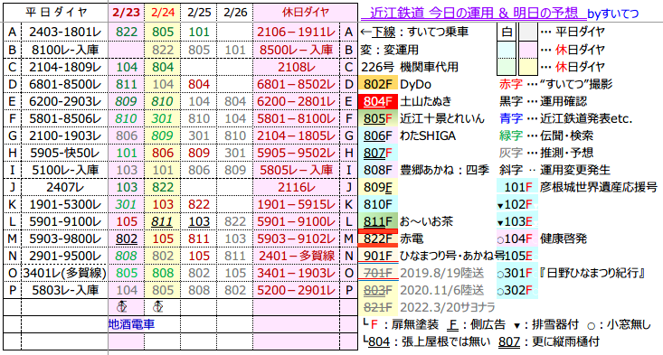Click the 302F legend cell

pyautogui.click(x=517, y=290)
